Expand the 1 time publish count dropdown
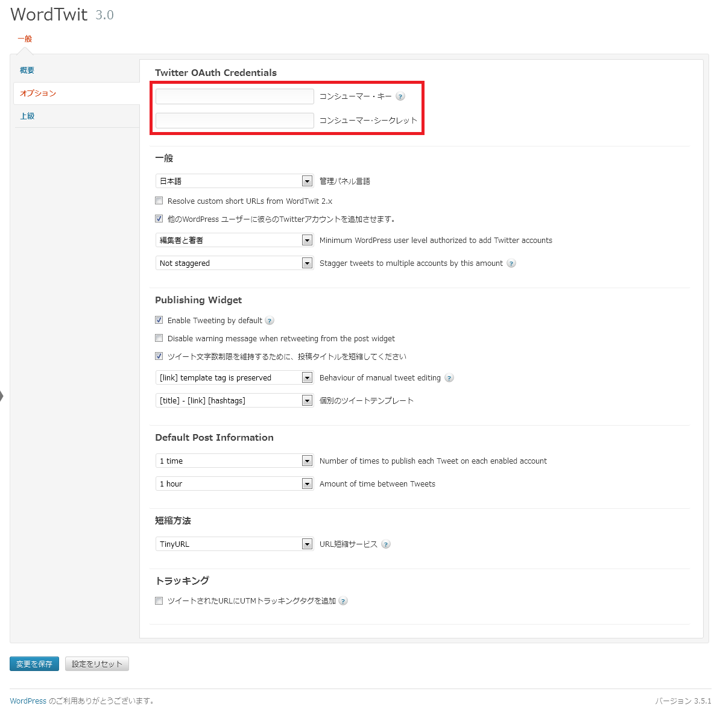Image resolution: width=720 pixels, height=709 pixels. [x=234, y=461]
